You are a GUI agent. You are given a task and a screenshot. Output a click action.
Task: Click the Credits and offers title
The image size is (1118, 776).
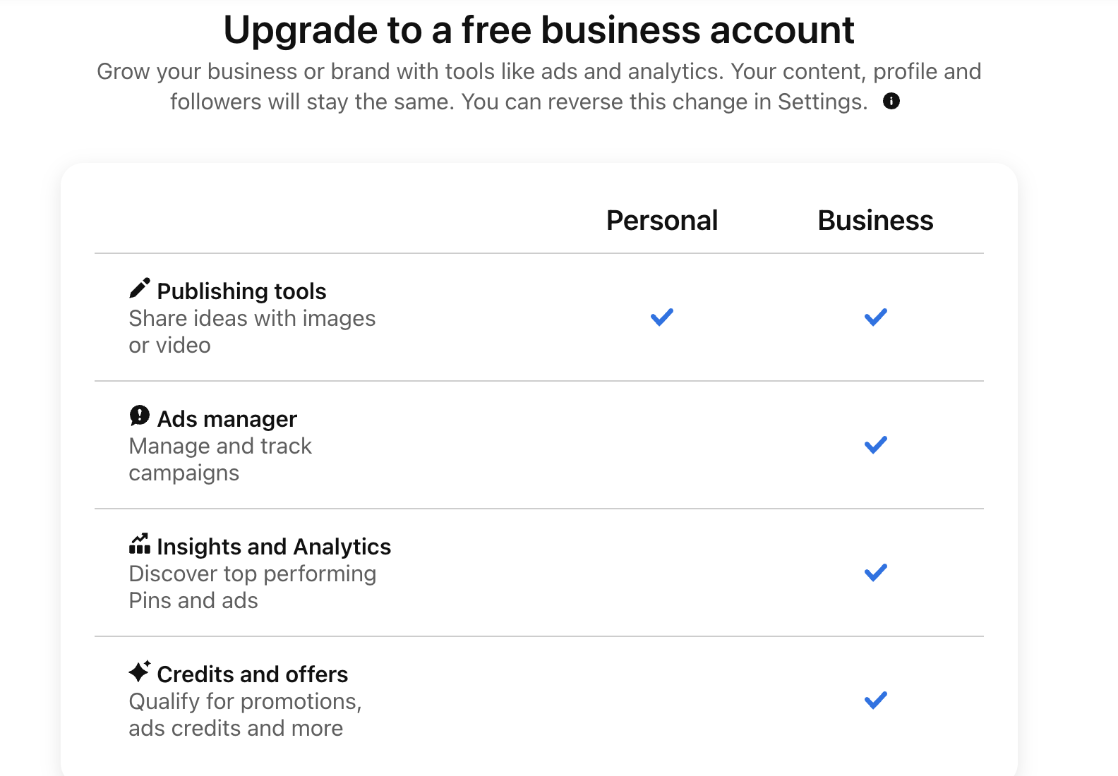coord(252,674)
